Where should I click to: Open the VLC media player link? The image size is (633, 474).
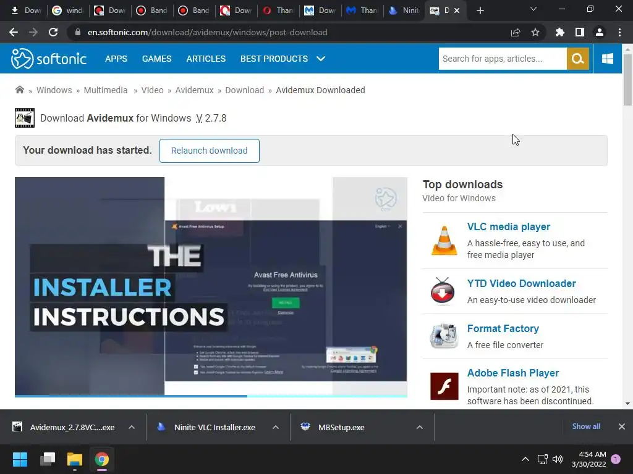pos(509,227)
